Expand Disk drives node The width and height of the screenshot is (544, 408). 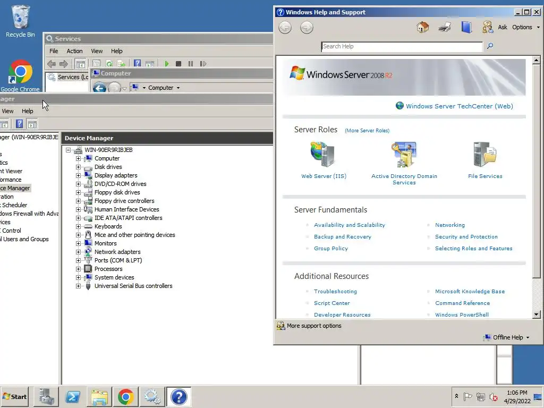79,167
